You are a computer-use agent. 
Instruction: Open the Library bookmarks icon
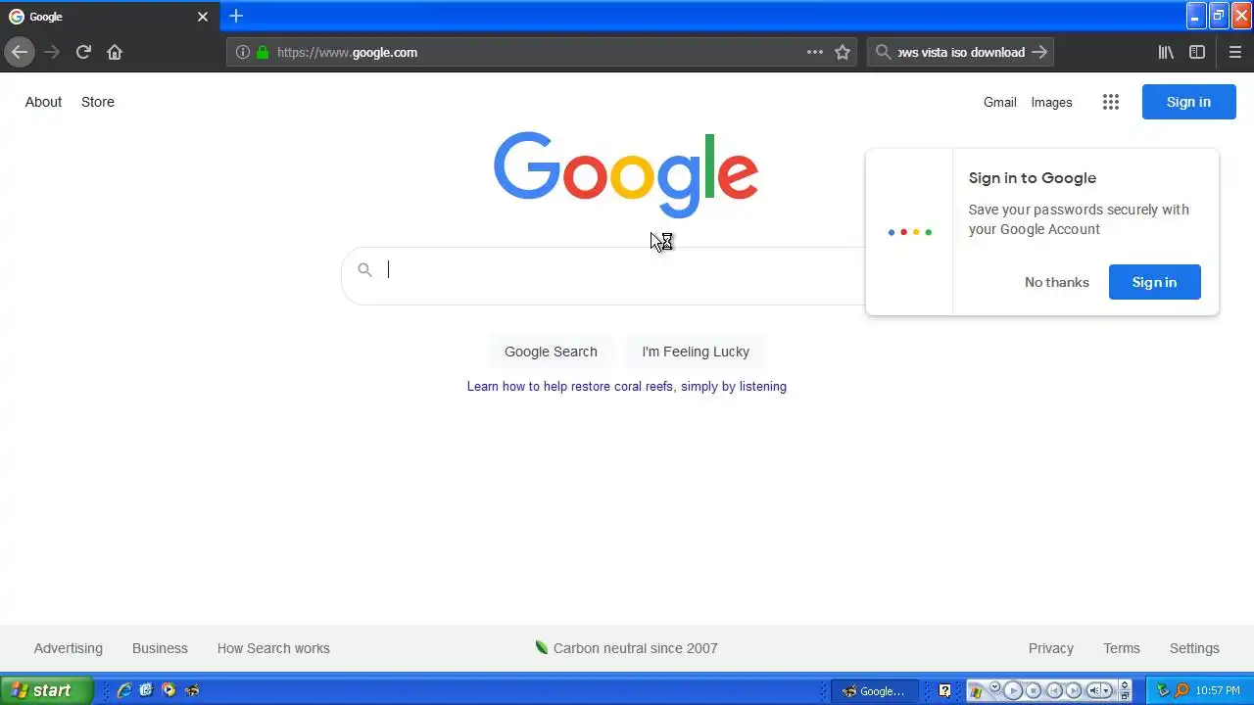pyautogui.click(x=1166, y=52)
